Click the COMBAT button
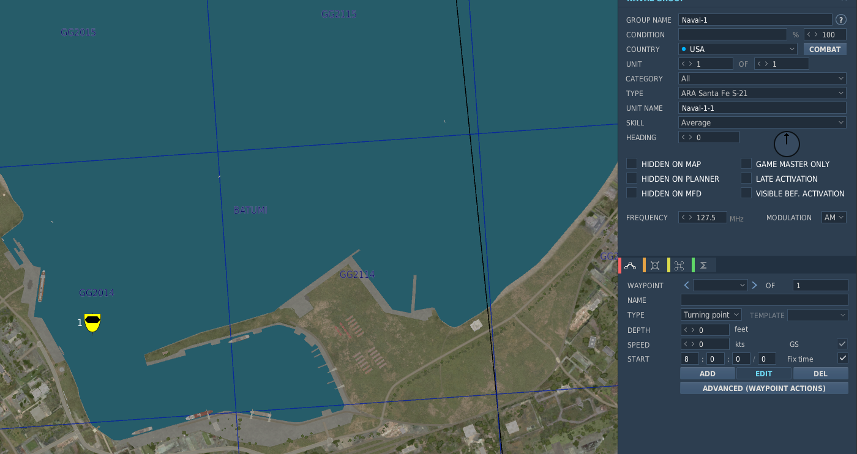857x454 pixels. point(825,49)
